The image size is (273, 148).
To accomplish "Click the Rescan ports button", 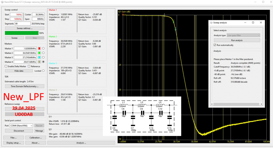I will (x=39, y=126).
